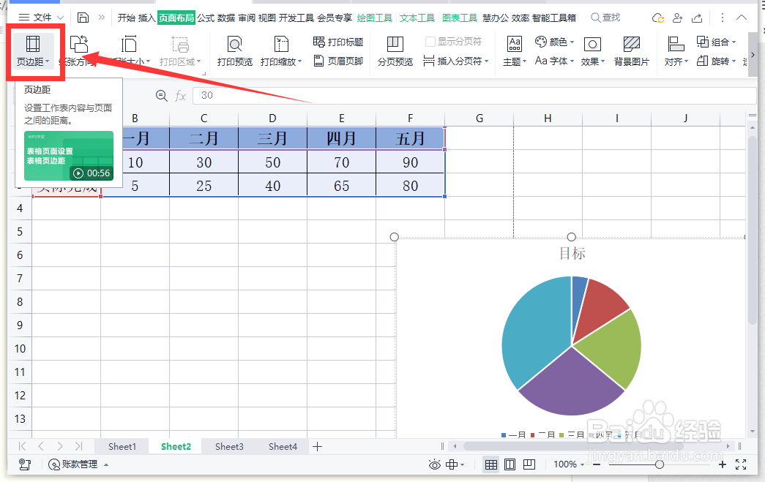Switch to Sheet3 tab
The image size is (765, 482).
[x=229, y=446]
